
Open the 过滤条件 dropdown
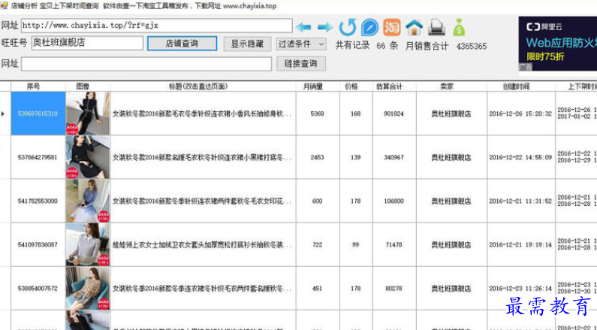coord(301,44)
